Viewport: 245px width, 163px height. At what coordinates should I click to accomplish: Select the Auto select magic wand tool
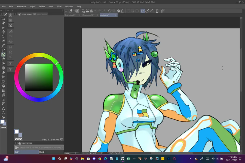click(x=4, y=41)
